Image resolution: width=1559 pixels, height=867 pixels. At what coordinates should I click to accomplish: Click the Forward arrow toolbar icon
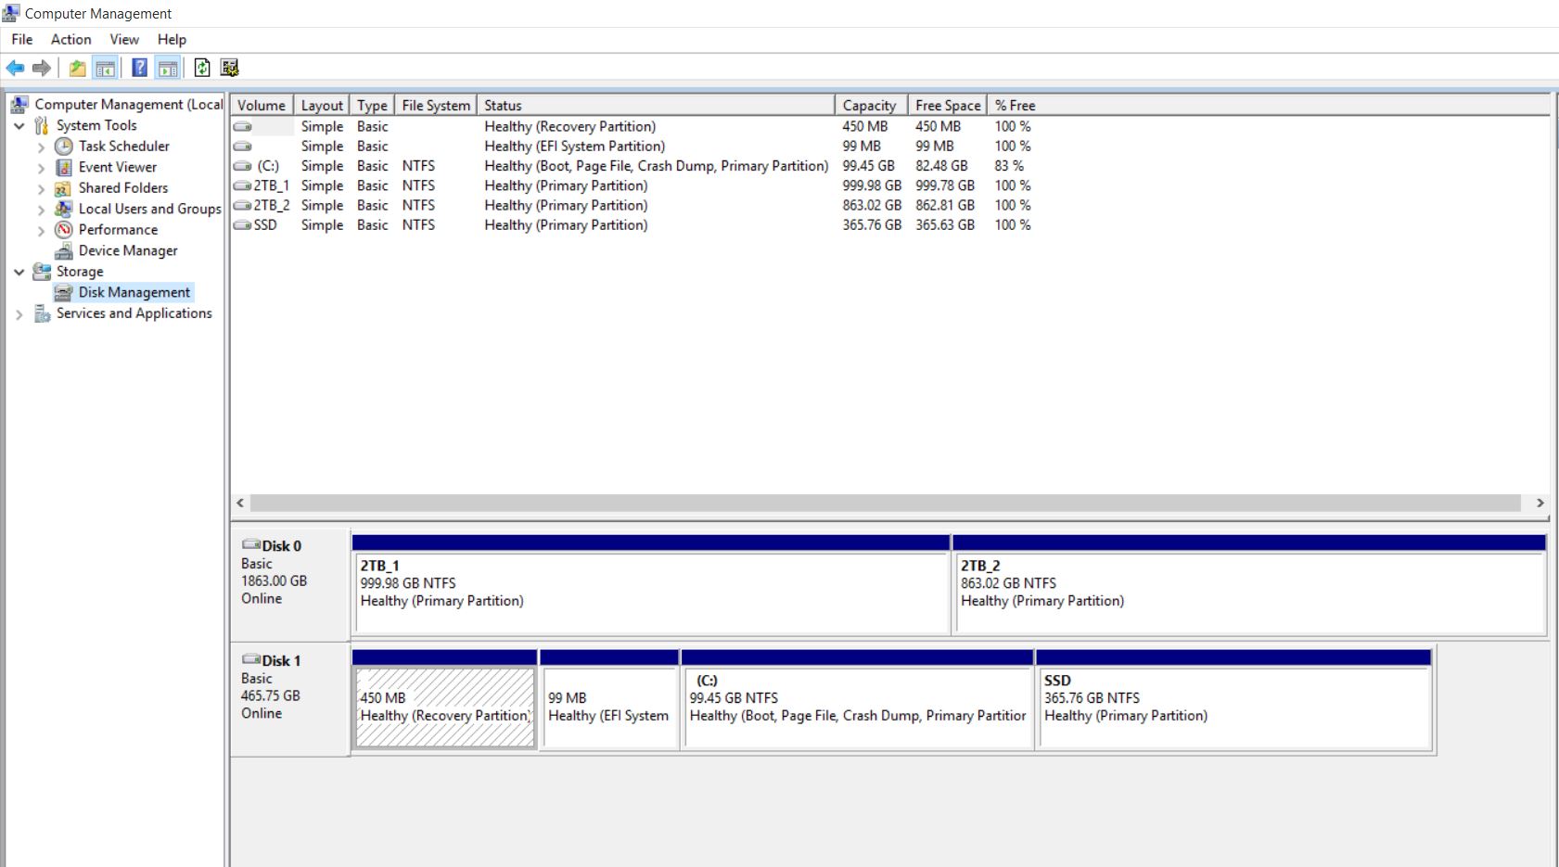(42, 68)
